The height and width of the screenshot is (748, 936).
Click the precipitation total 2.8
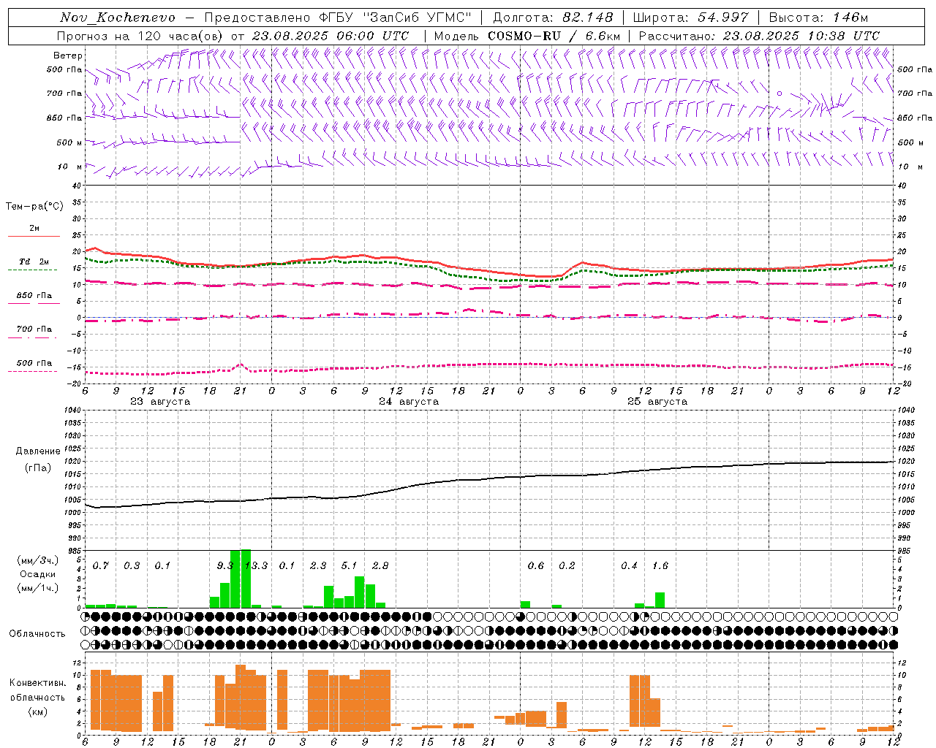[x=380, y=565]
